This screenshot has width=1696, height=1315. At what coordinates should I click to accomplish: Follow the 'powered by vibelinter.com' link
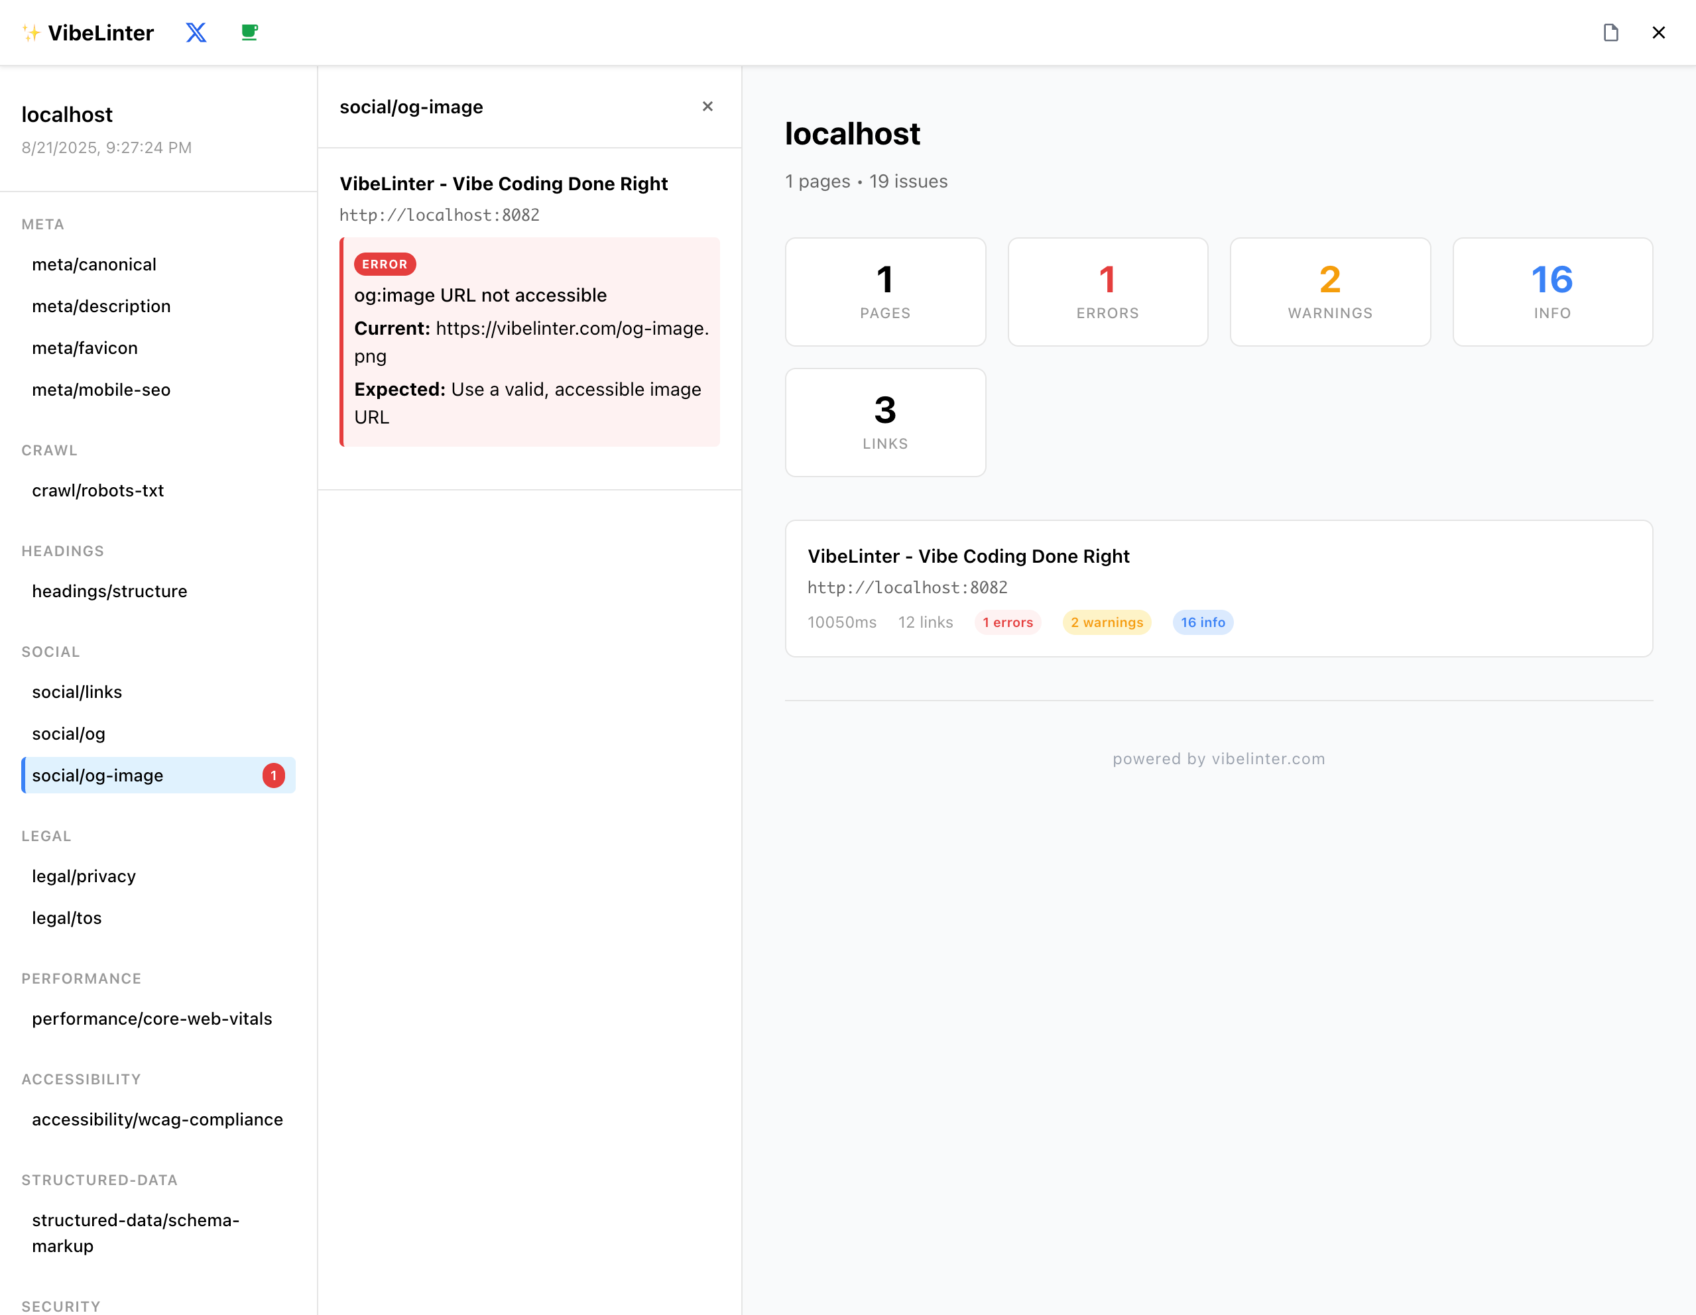point(1219,759)
